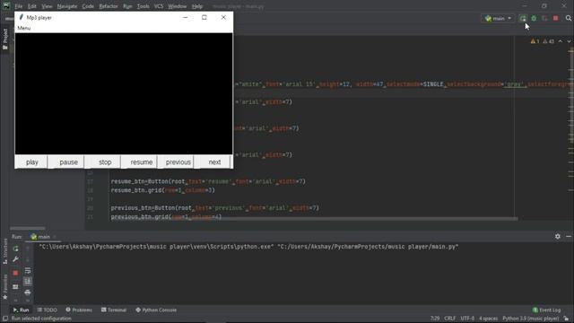
Task: Switch to the Run bottom tab
Action: click(22, 310)
